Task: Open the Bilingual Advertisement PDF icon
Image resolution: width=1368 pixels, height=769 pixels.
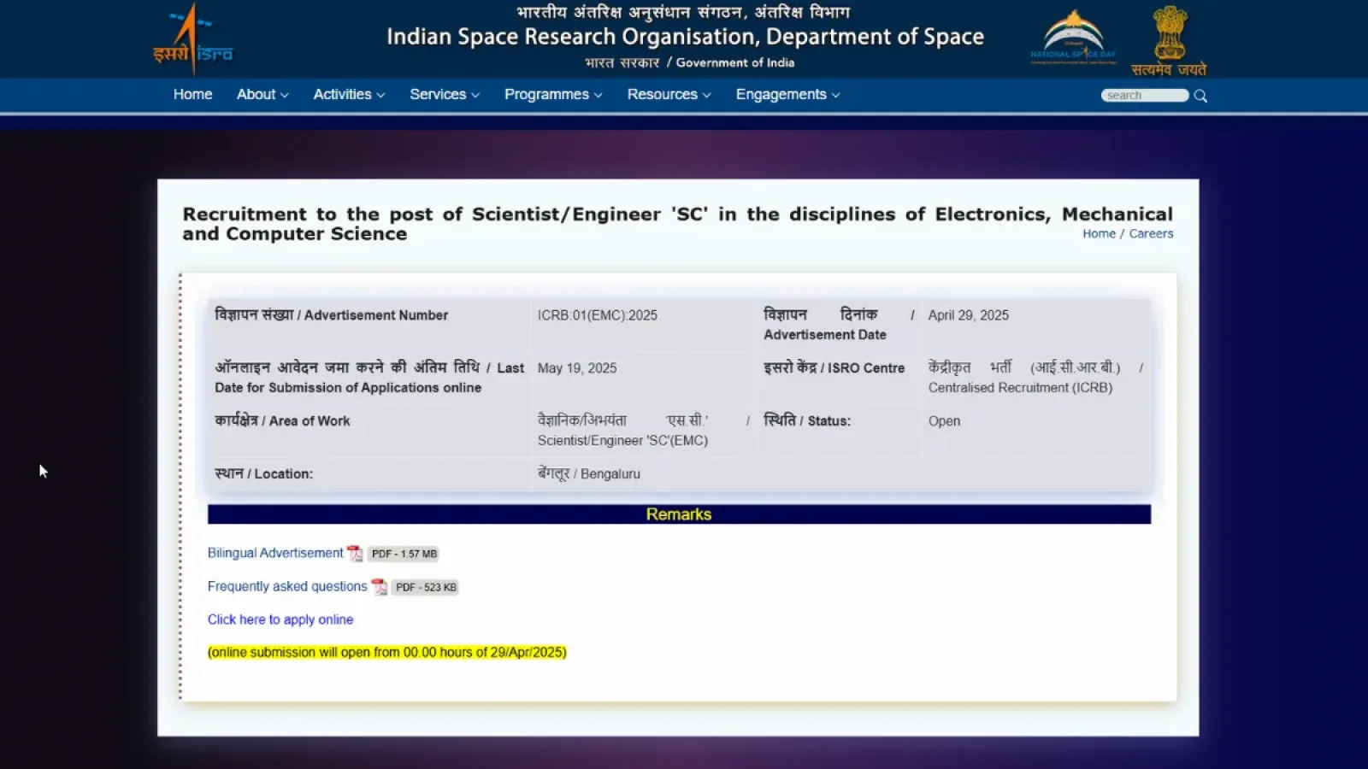Action: pyautogui.click(x=355, y=554)
